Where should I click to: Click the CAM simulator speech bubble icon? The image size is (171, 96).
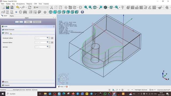[x=39, y=12]
